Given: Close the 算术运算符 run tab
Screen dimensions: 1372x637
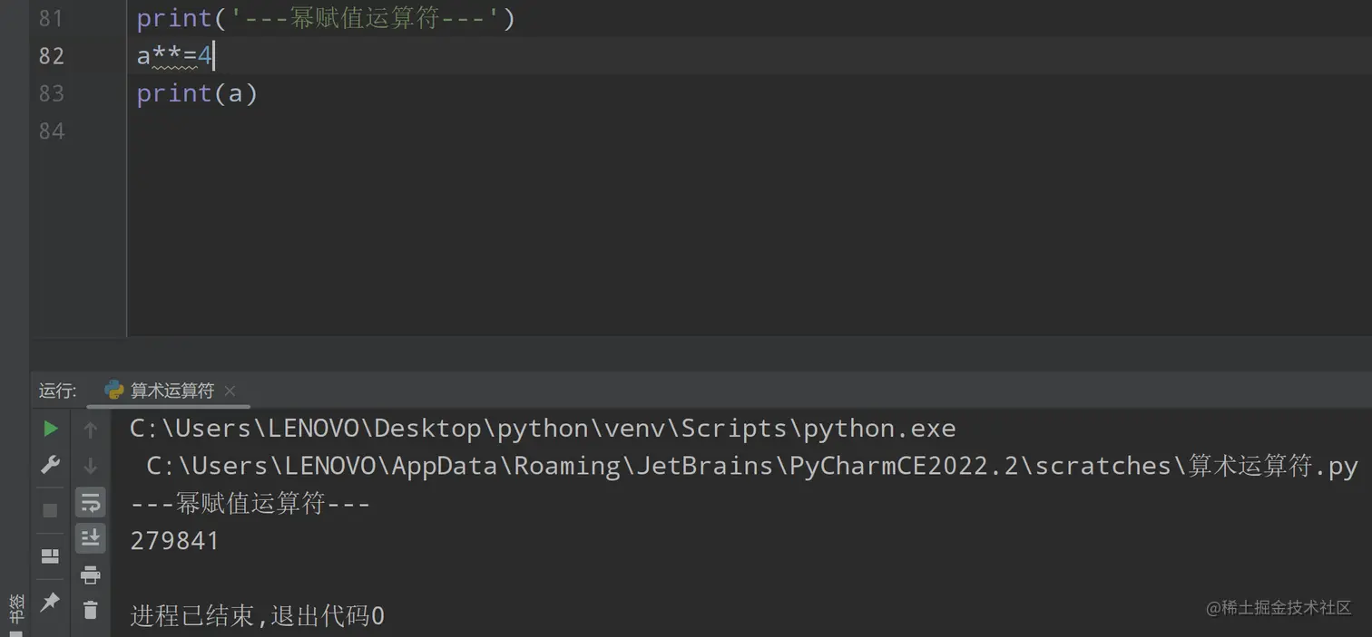Looking at the screenshot, I should 230,391.
